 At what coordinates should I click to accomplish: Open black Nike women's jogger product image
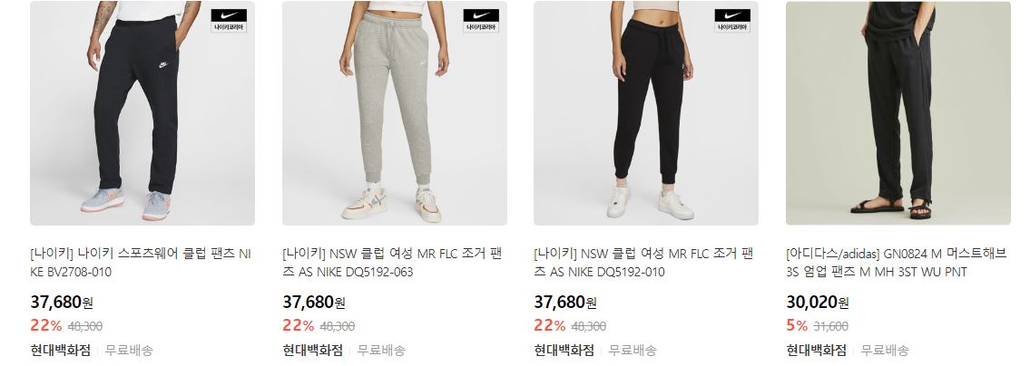pyautogui.click(x=646, y=113)
